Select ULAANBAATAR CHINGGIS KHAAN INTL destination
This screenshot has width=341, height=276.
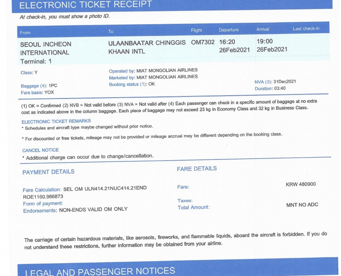[x=147, y=47]
